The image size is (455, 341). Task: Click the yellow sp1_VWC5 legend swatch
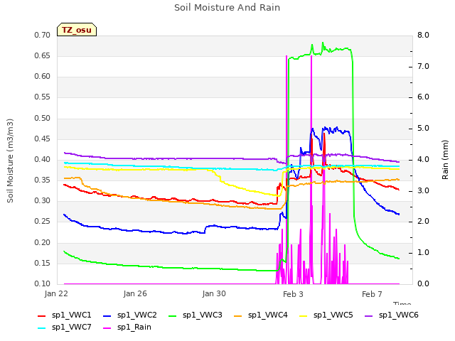304,316
